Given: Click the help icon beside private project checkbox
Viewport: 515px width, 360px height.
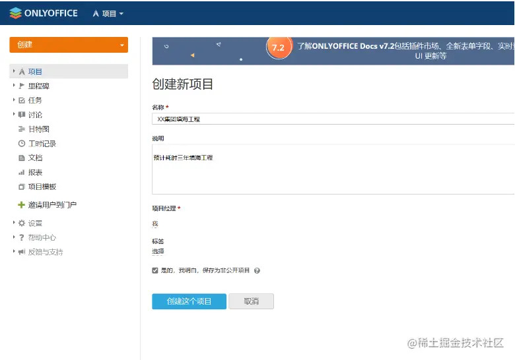Looking at the screenshot, I should coord(257,270).
